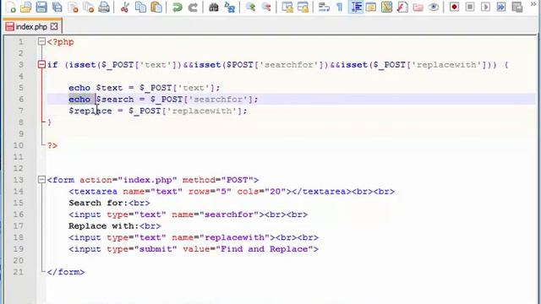Click the Copy icon in toolbar
Image resolution: width=541 pixels, height=304 pixels.
point(140,7)
